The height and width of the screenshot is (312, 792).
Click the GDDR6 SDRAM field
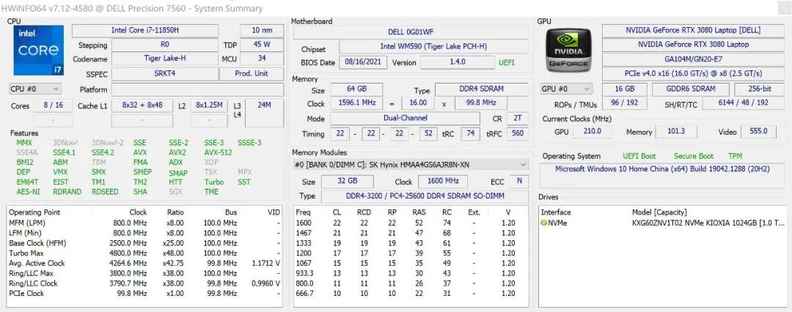tap(691, 89)
